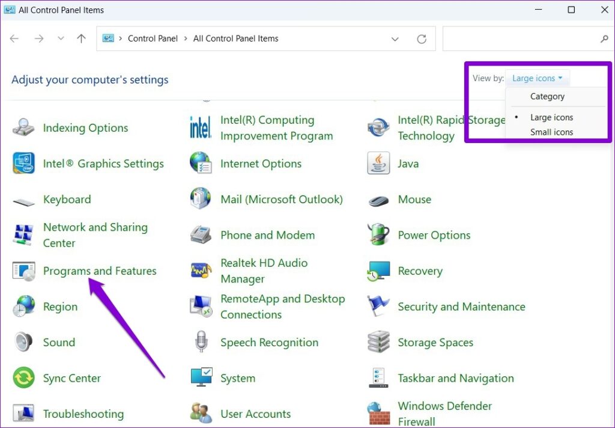Screen dimensions: 615x428
Task: Open Indexing Options from Control Panel
Action: pyautogui.click(x=85, y=127)
